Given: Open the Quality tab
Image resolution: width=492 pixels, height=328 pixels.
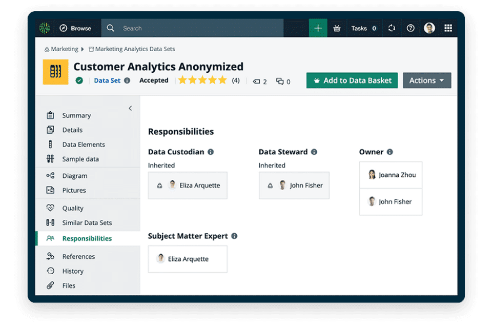Looking at the screenshot, I should [73, 208].
